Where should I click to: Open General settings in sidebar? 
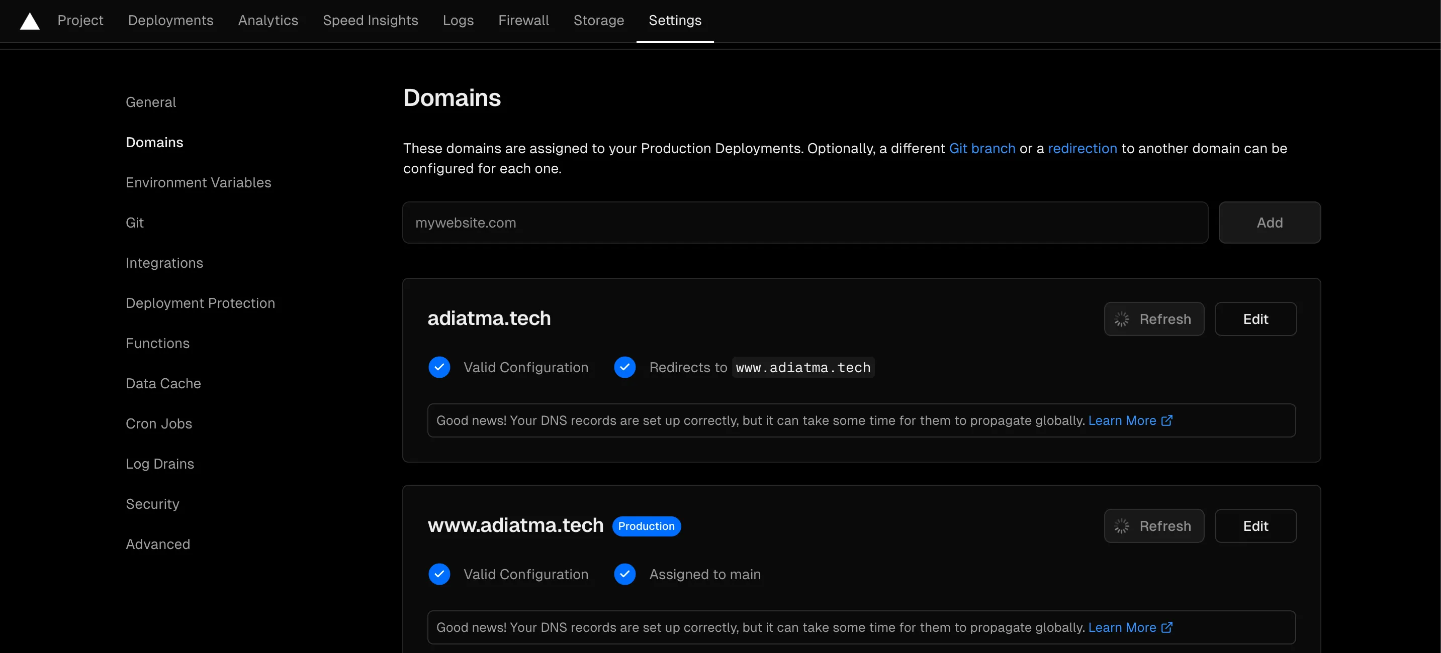click(x=151, y=102)
